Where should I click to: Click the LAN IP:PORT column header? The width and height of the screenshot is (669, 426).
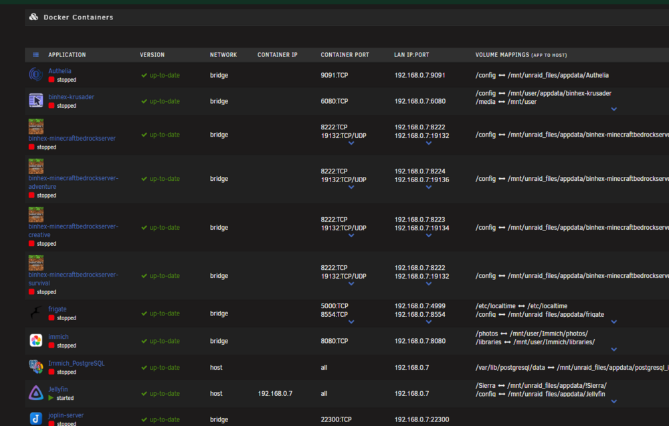click(x=411, y=55)
